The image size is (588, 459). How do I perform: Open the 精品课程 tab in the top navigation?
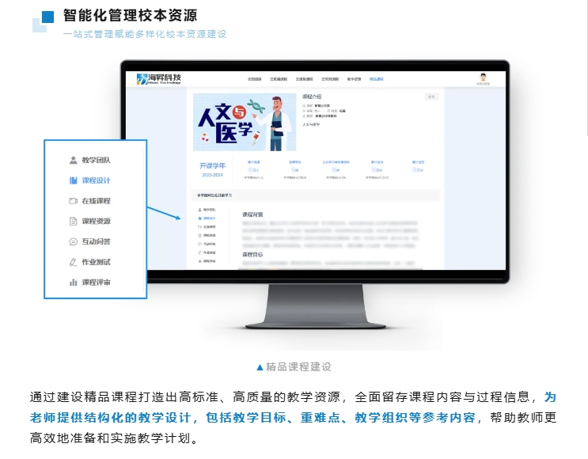(x=375, y=79)
